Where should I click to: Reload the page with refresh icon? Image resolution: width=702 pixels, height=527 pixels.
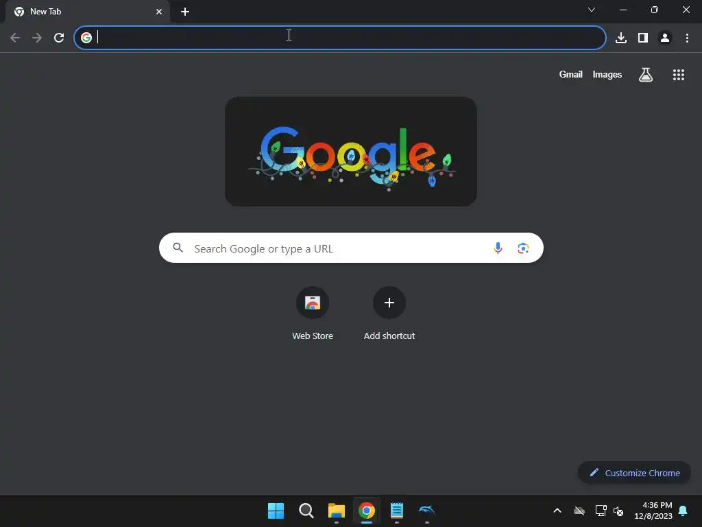[59, 38]
